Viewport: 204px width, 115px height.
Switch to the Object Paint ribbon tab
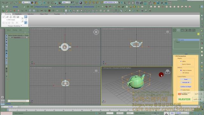[x=44, y=14]
